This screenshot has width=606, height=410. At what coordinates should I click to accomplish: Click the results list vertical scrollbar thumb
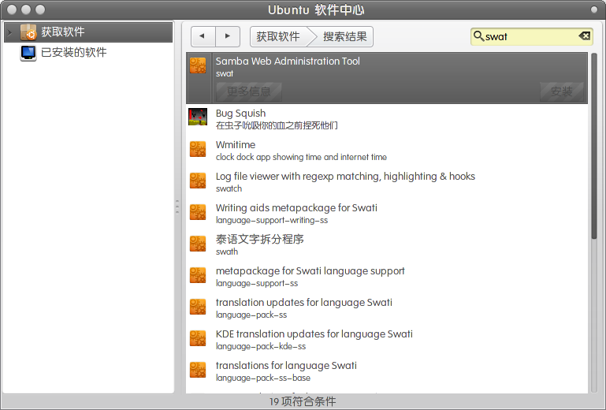point(594,146)
